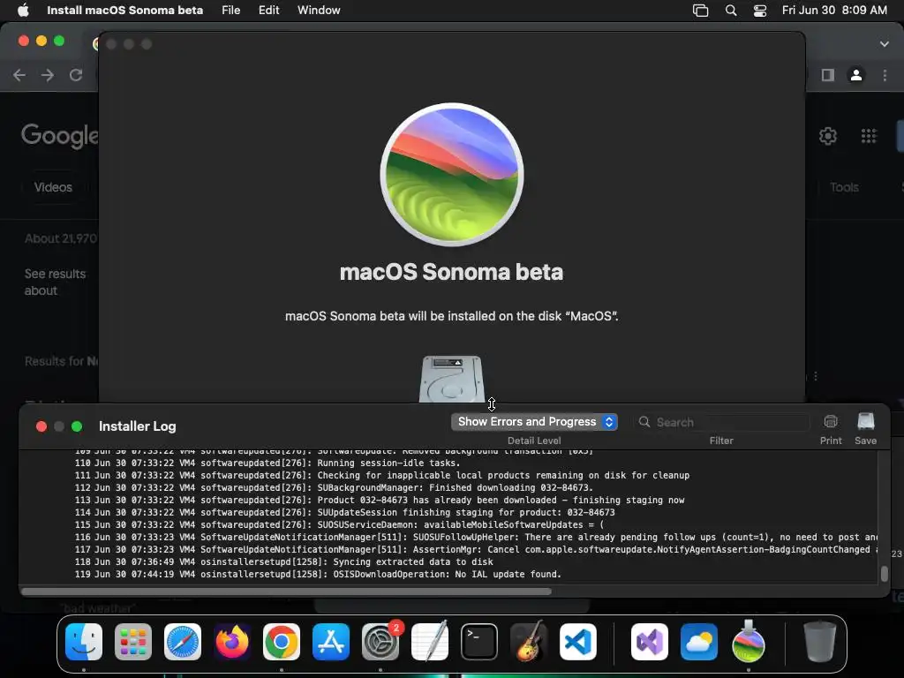904x678 pixels.
Task: Click log line 115 SUOSUServiceDaemon
Action: 339,525
